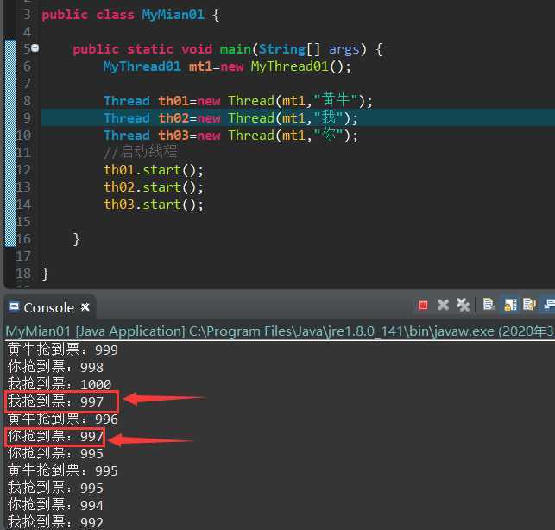Click console output '你抢到票: 994'
The width and height of the screenshot is (555, 530).
tap(55, 505)
